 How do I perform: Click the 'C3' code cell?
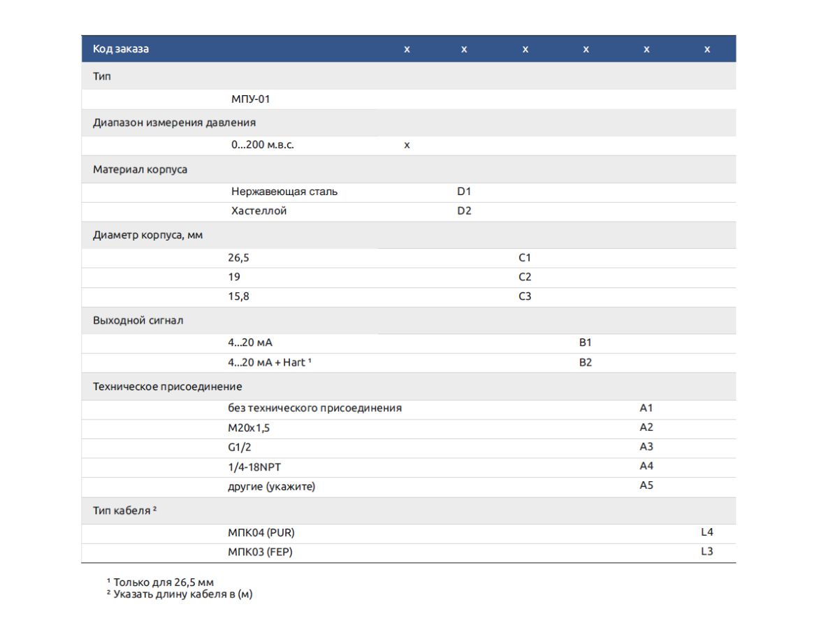coord(525,297)
